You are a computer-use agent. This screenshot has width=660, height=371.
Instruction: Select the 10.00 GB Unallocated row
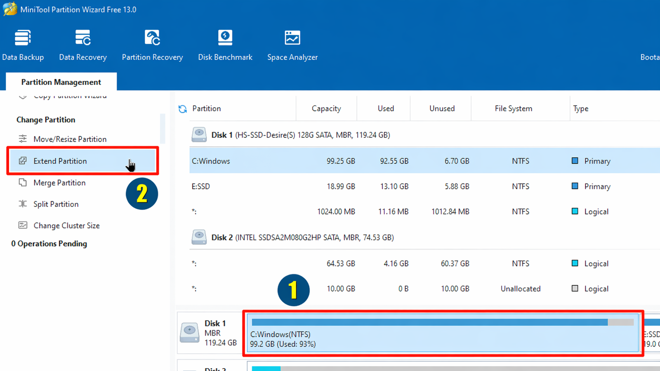click(425, 289)
